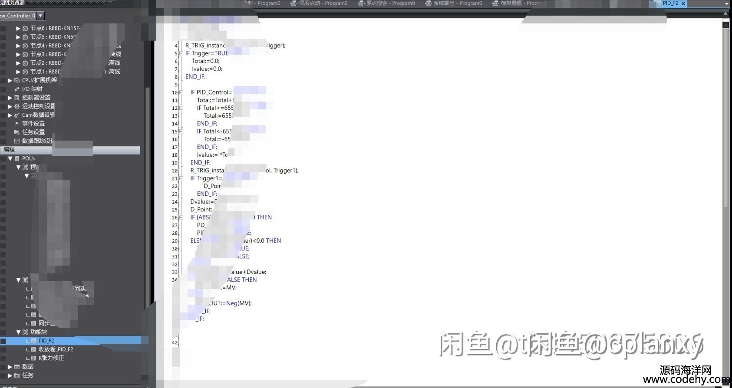Screen dimensions: 732x388
Task: Open 任务设置 in the explorer
Action: click(x=33, y=132)
